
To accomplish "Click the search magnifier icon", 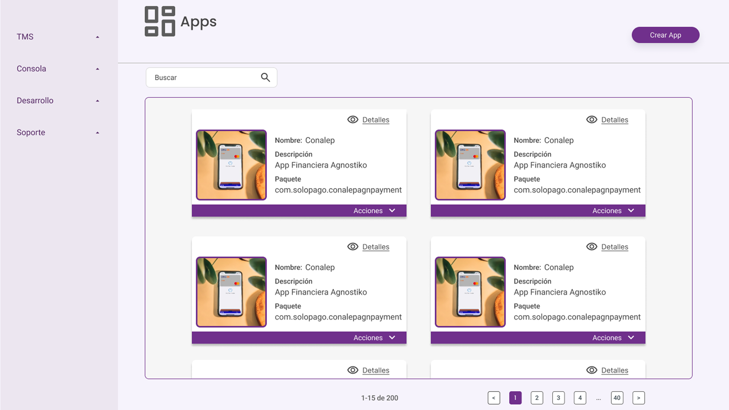I will pyautogui.click(x=265, y=77).
